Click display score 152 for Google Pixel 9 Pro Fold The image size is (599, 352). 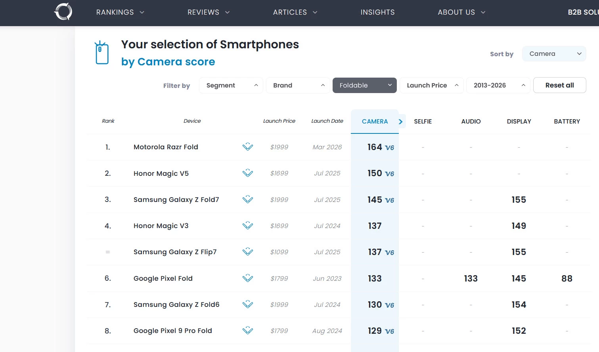point(519,331)
